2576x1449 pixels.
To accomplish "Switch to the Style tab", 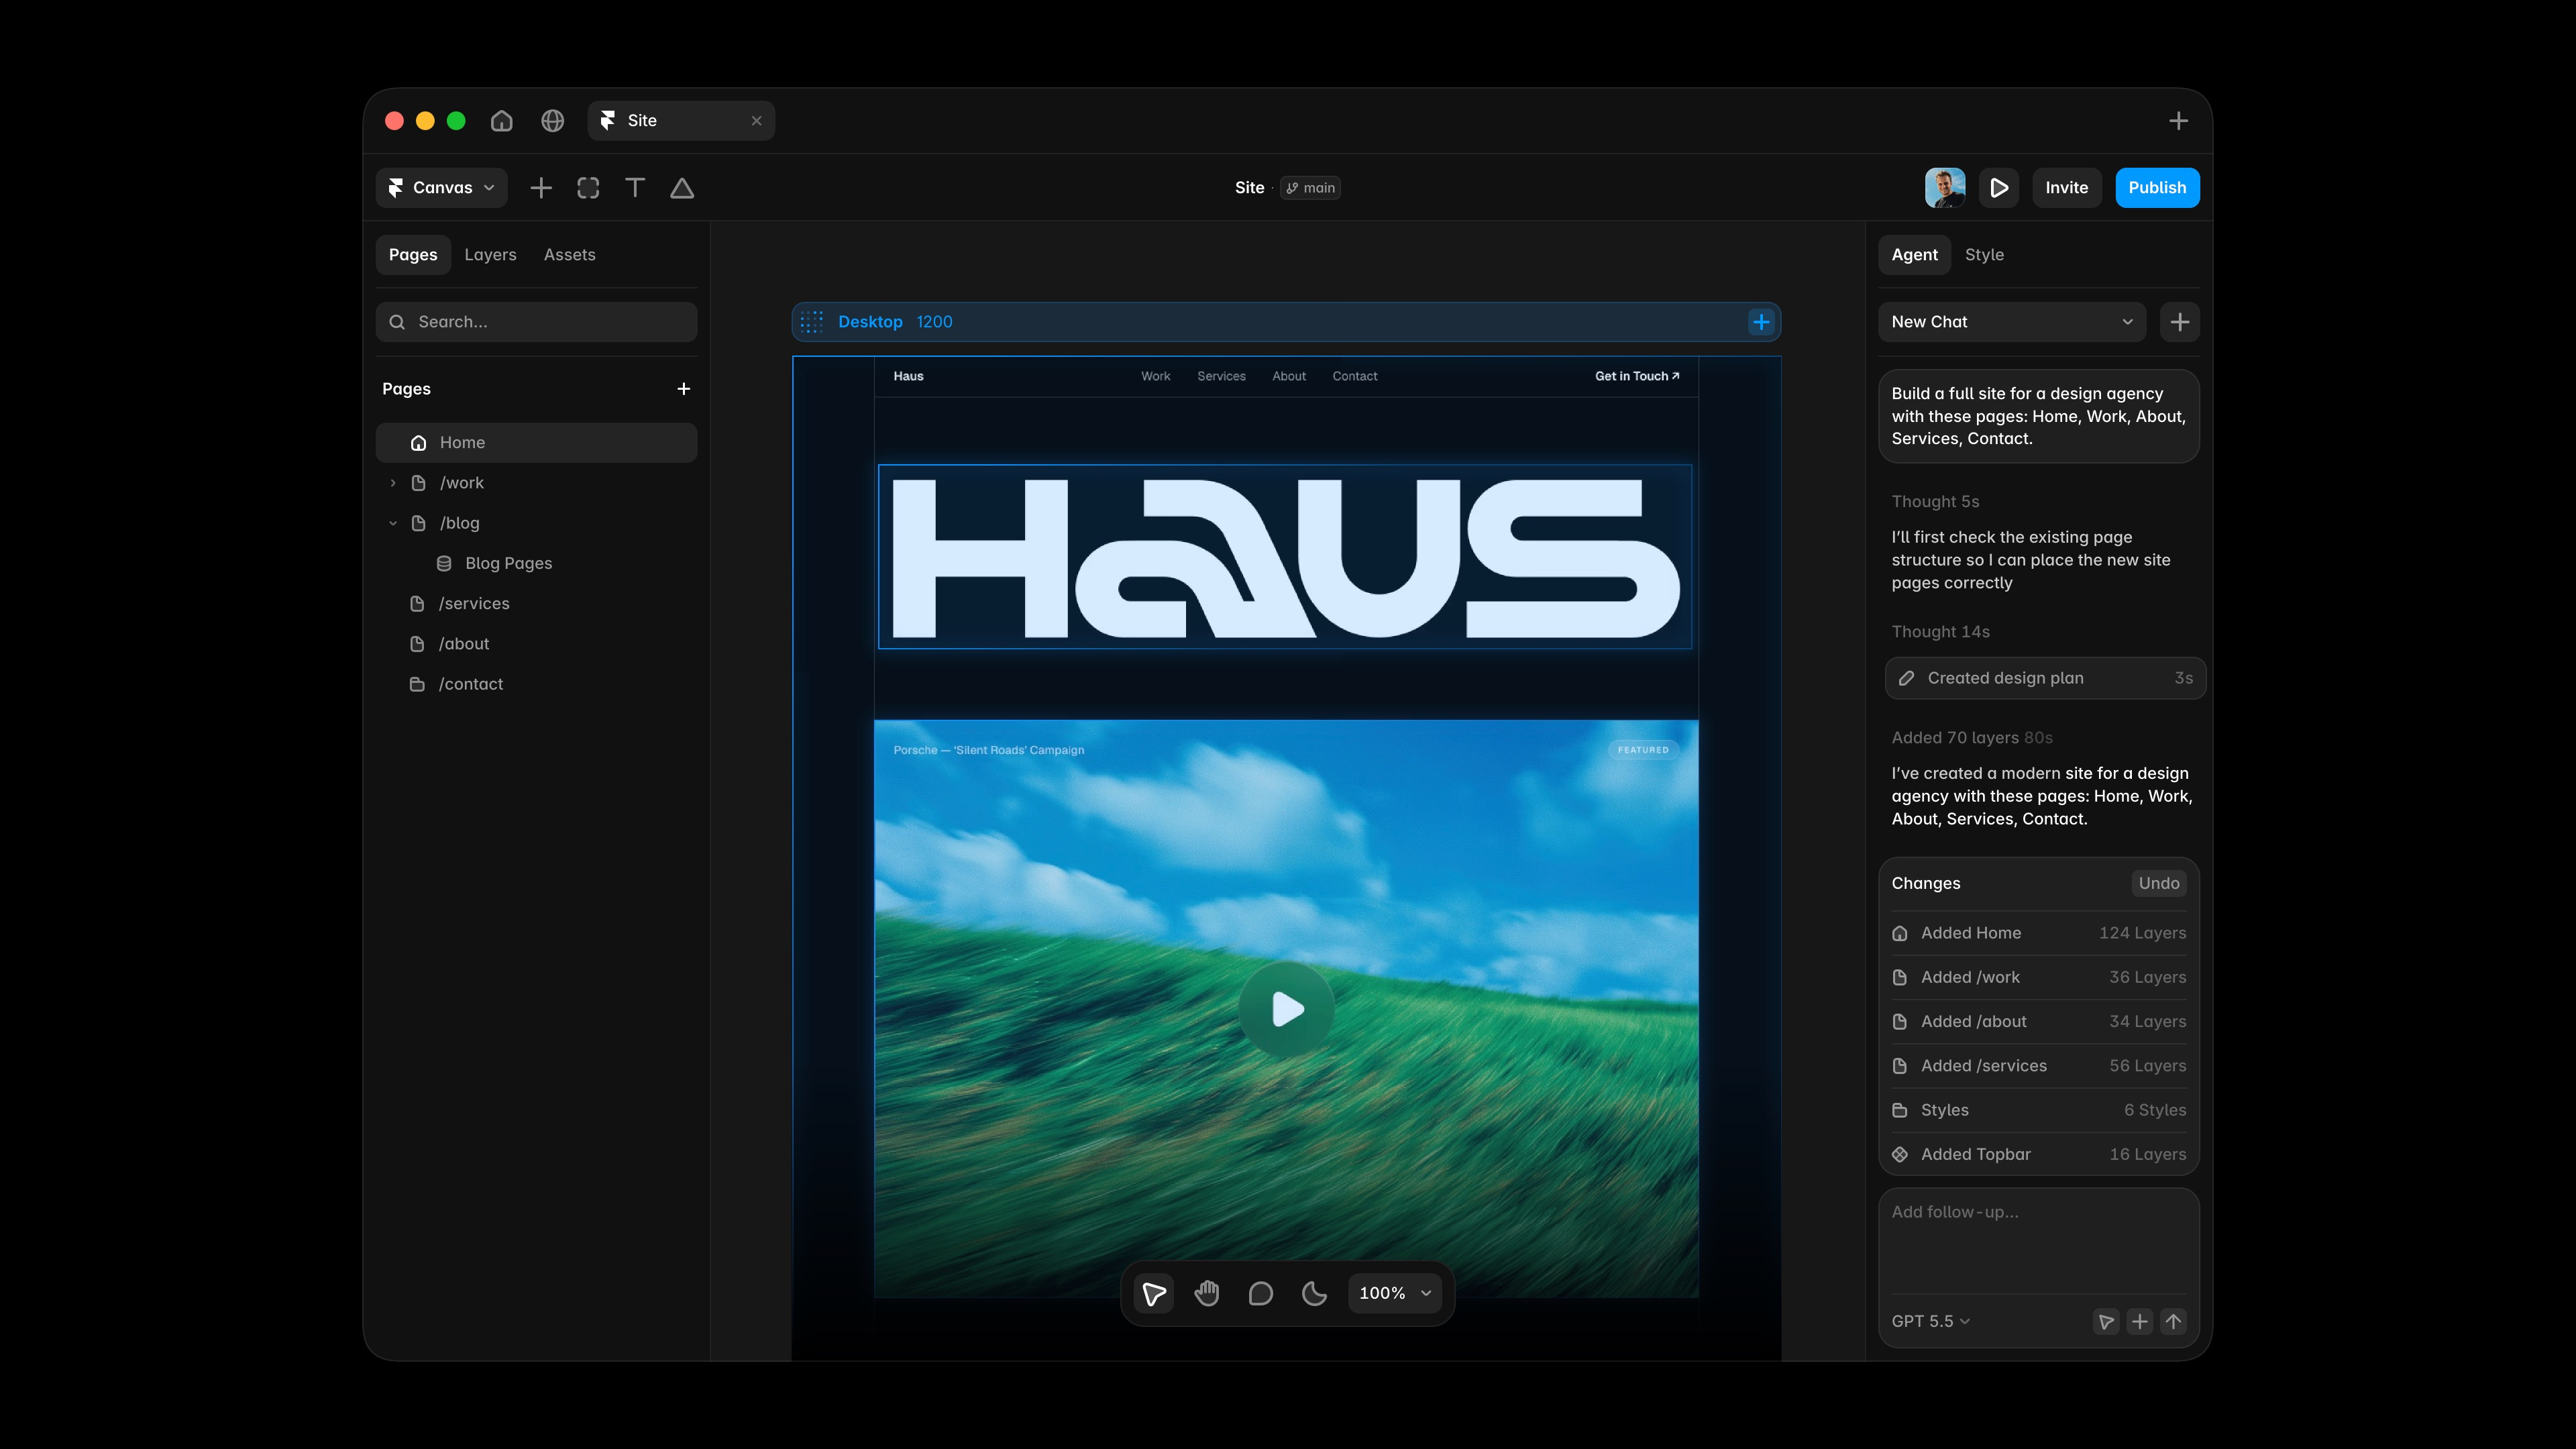I will point(1984,255).
